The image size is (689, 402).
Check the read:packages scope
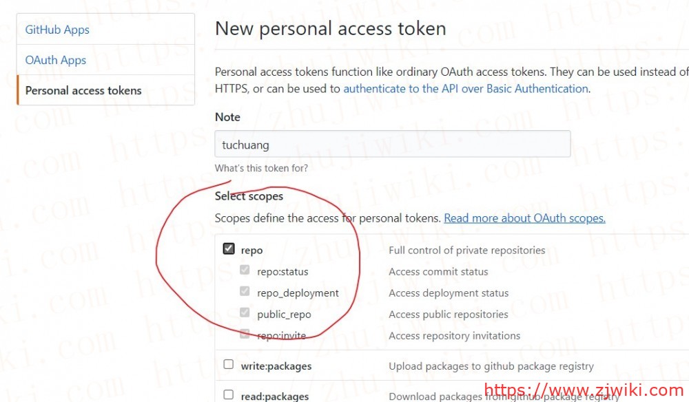pyautogui.click(x=228, y=394)
